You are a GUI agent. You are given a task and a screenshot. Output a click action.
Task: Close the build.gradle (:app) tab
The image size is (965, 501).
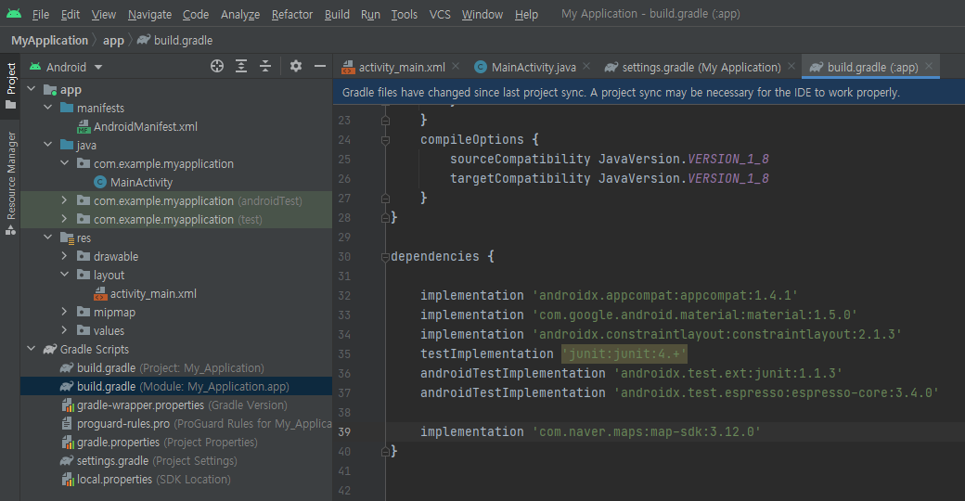929,66
